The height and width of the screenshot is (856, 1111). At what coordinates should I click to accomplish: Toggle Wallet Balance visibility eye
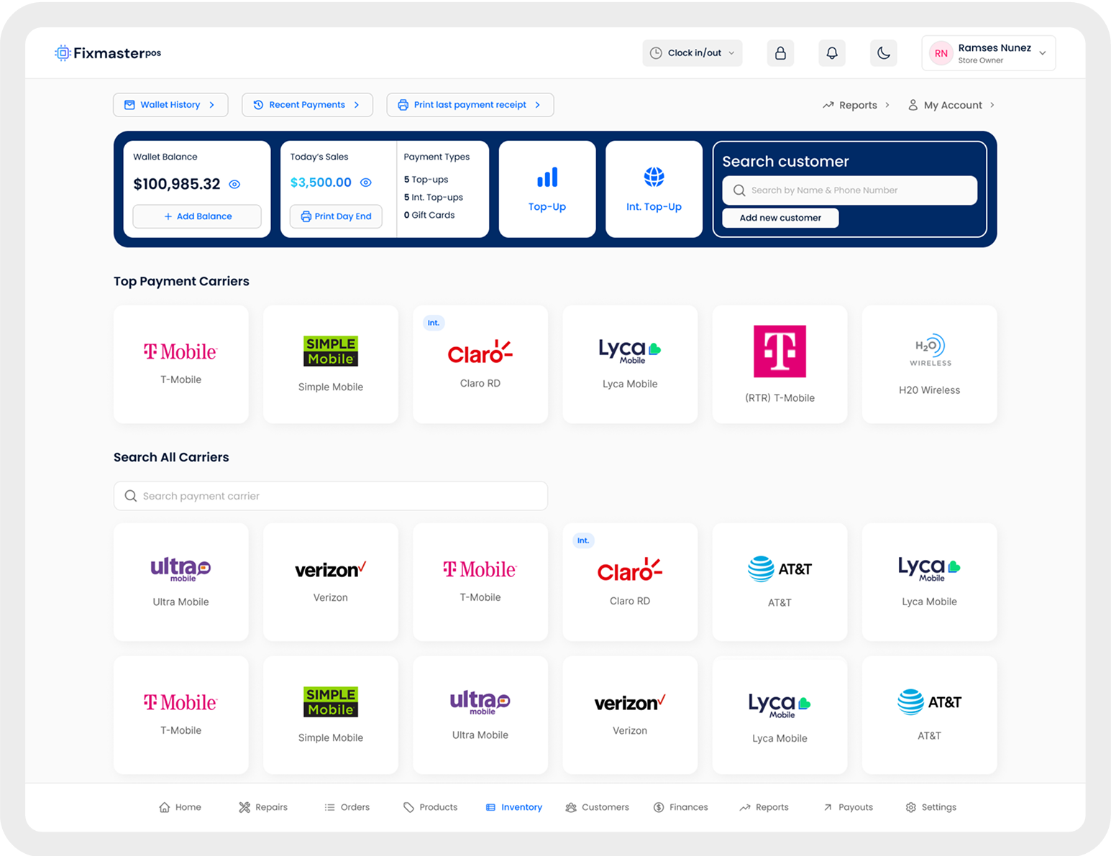click(234, 185)
